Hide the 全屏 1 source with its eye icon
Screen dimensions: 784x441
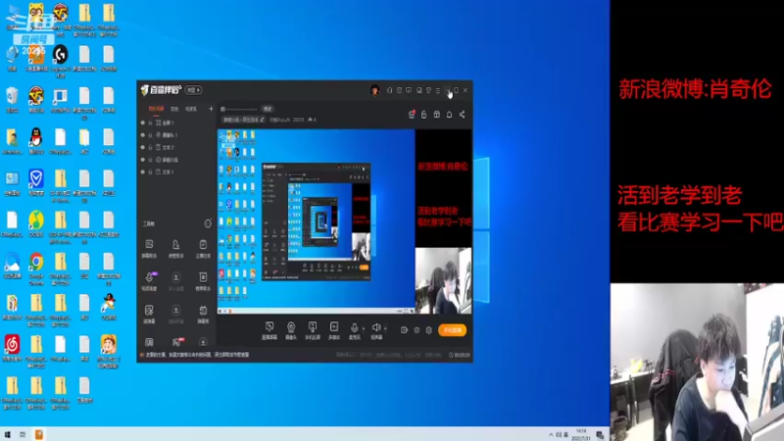pos(143,122)
